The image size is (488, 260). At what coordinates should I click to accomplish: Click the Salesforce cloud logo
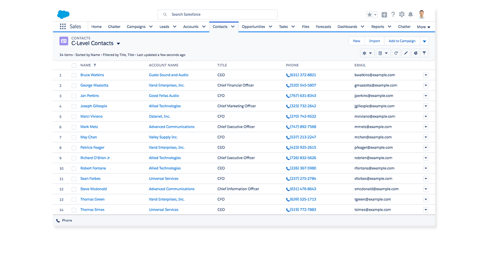pos(63,15)
